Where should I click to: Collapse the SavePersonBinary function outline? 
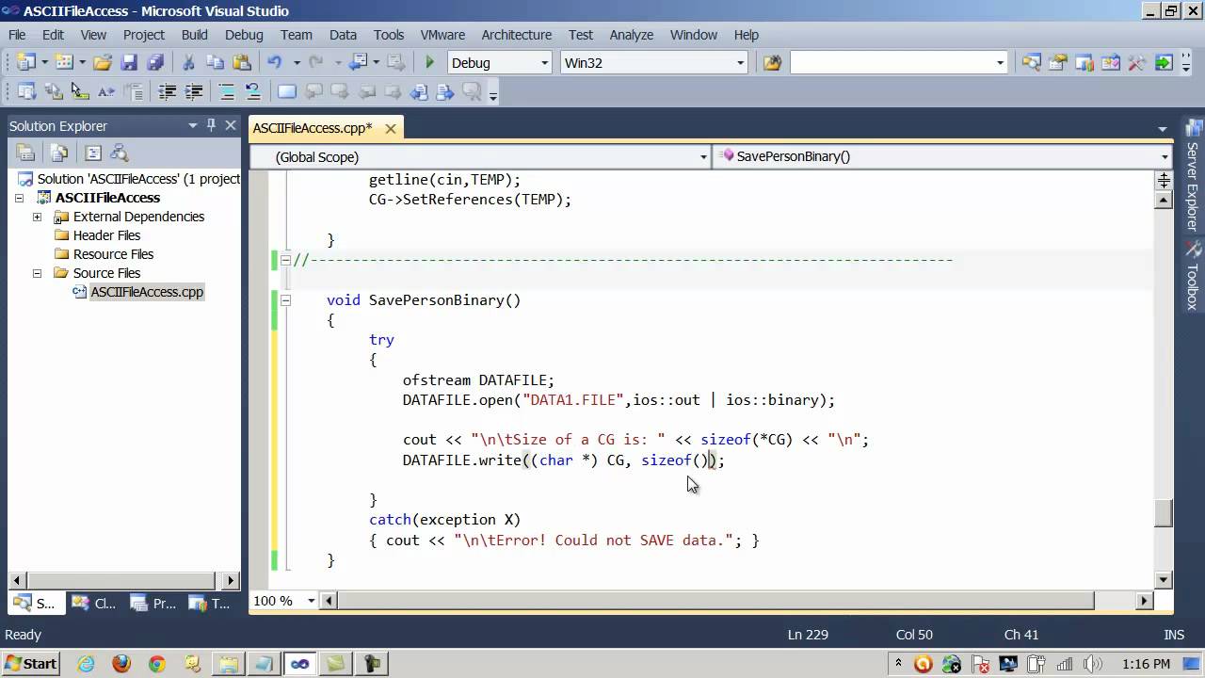(285, 300)
